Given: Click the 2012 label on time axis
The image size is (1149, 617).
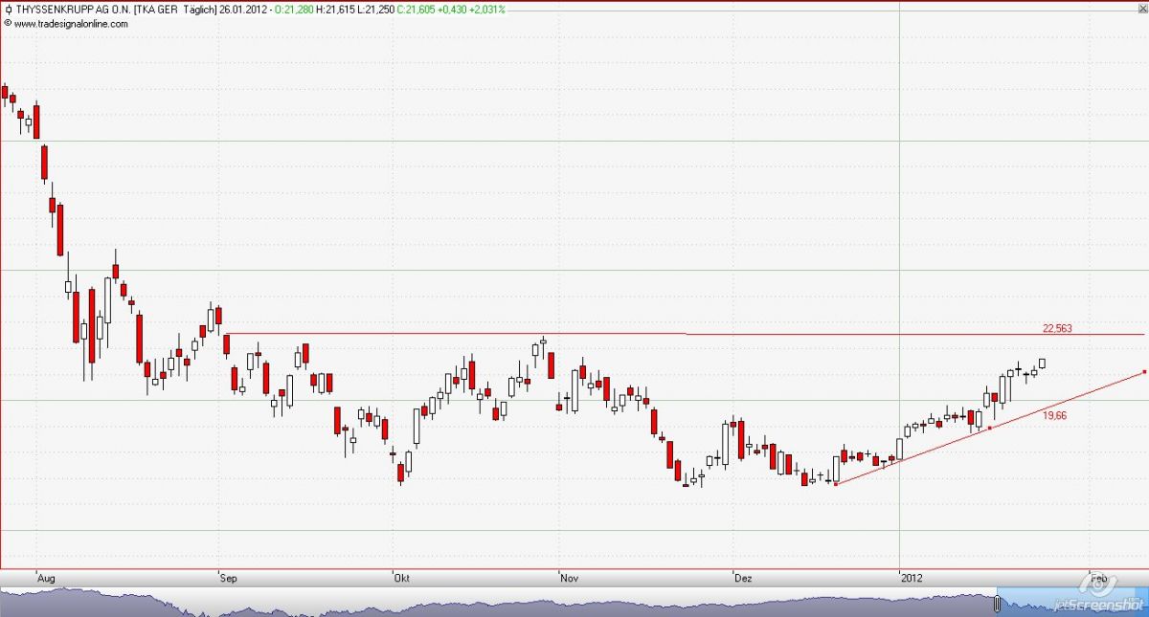Looking at the screenshot, I should click(x=911, y=579).
